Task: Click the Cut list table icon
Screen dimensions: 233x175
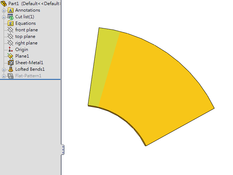Action: [11, 17]
